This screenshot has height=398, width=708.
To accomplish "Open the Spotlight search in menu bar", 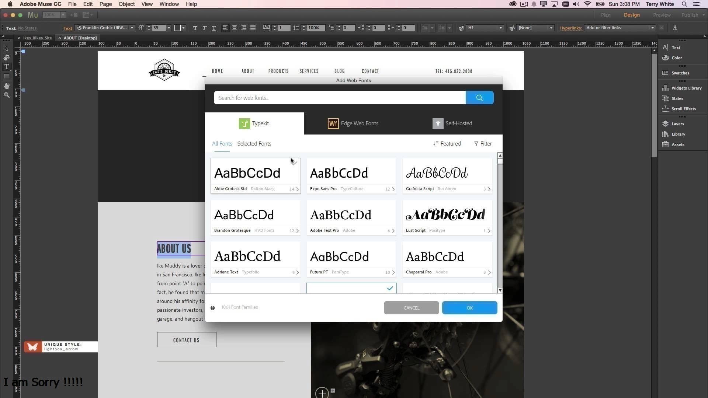I will coord(684,4).
